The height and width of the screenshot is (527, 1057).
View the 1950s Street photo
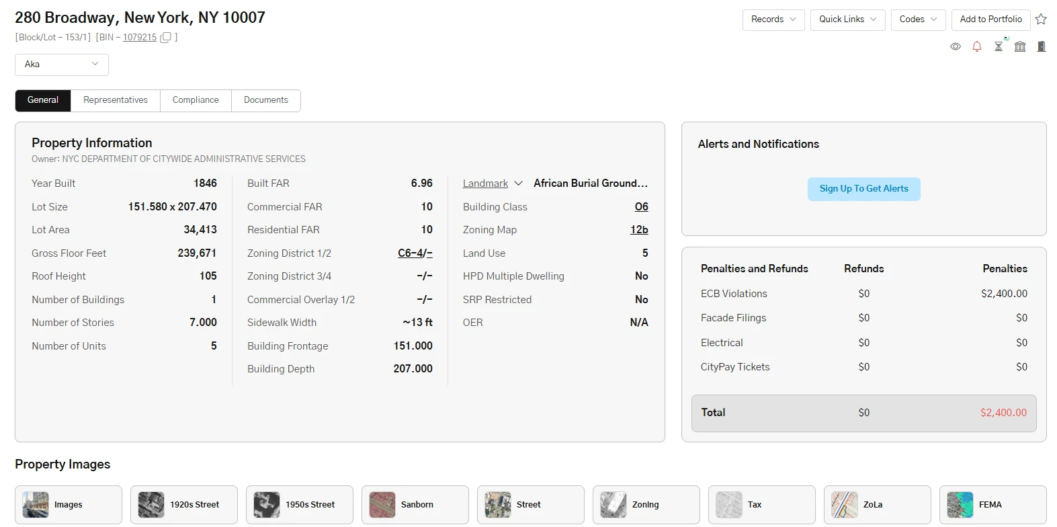(300, 505)
